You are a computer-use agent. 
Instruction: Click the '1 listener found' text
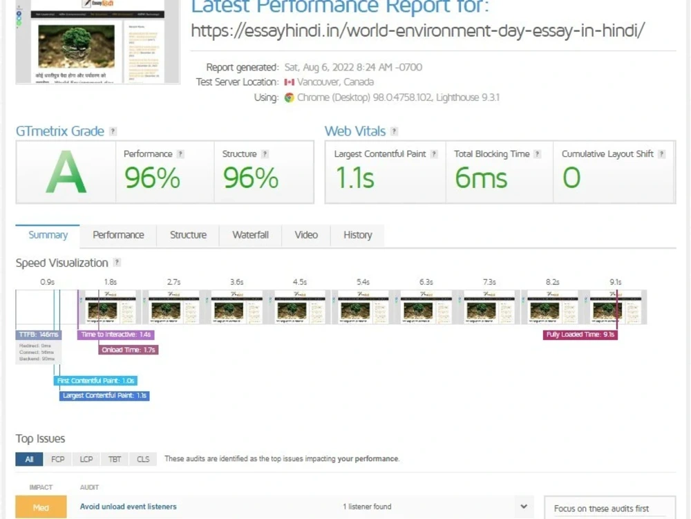(367, 507)
